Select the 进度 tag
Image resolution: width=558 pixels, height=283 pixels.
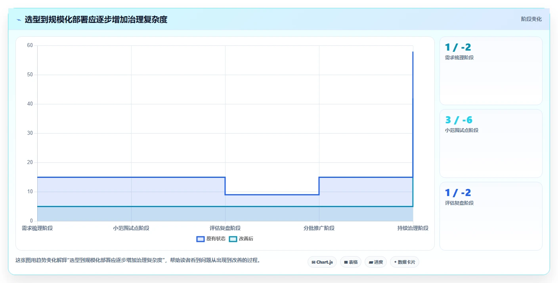coord(376,262)
